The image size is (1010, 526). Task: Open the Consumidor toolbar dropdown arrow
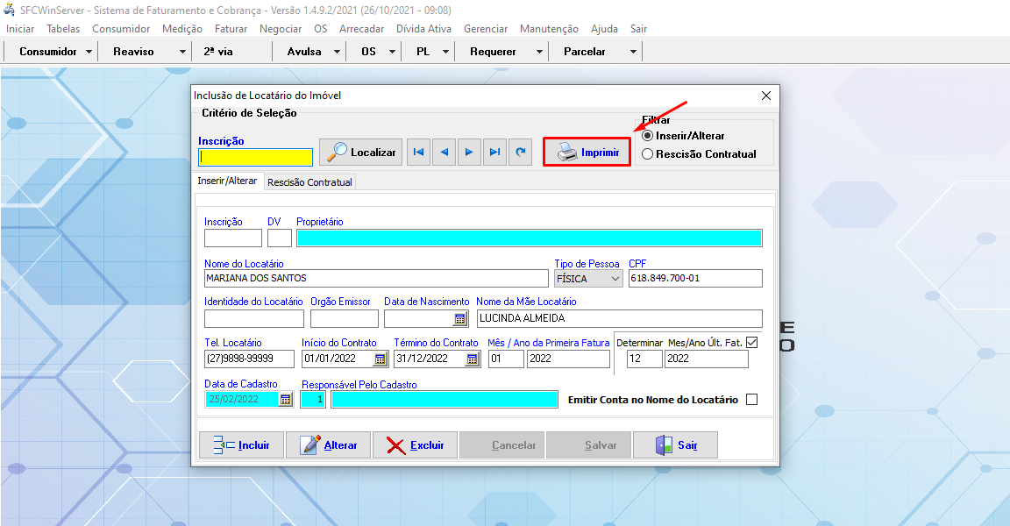pyautogui.click(x=89, y=52)
